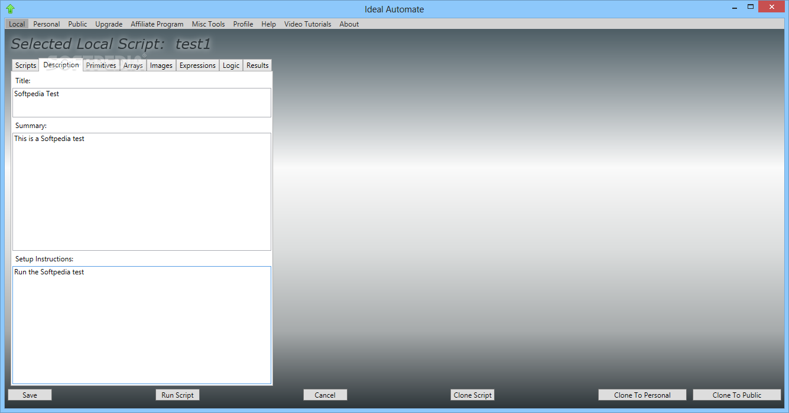Image resolution: width=789 pixels, height=413 pixels.
Task: Close the Ideal Automate window
Action: pyautogui.click(x=772, y=6)
